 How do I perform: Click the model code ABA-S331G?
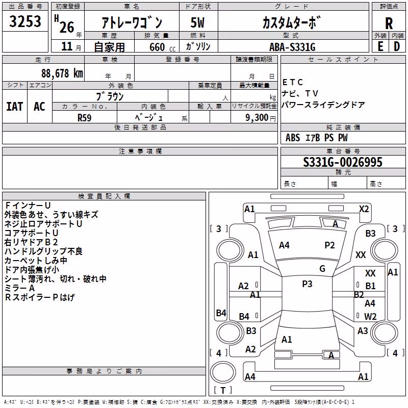click(x=293, y=47)
